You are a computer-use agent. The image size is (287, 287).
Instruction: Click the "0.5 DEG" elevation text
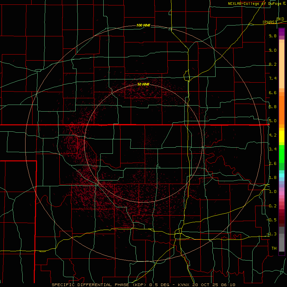point(159,285)
